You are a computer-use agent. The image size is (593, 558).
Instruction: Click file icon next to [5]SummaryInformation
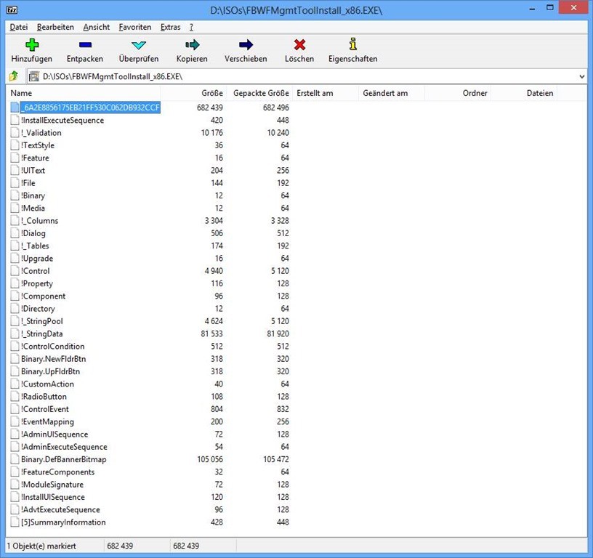[x=15, y=522]
